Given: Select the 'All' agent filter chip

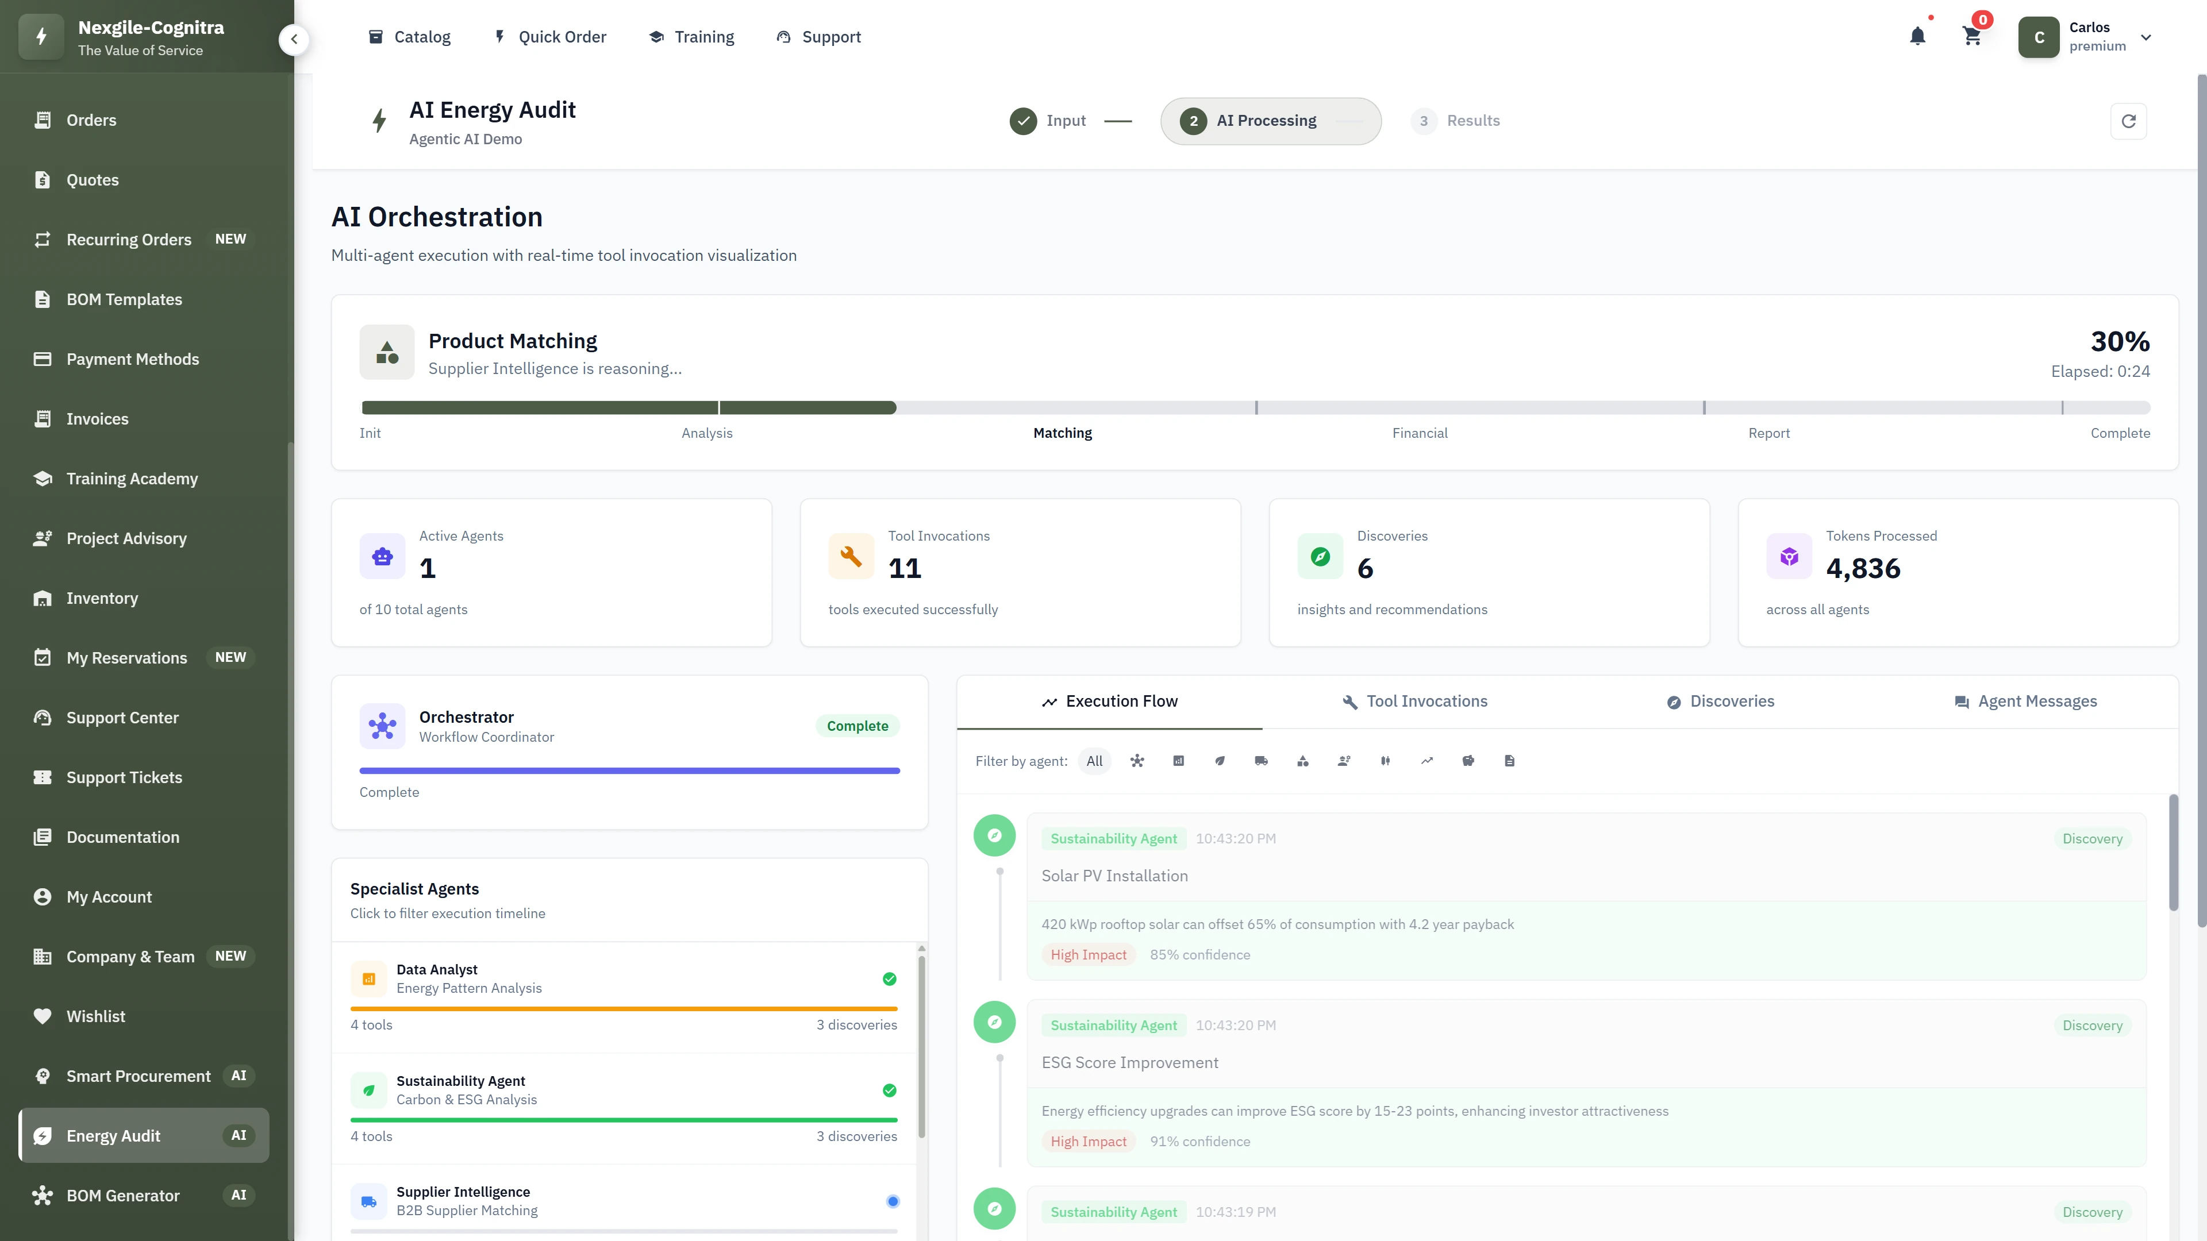Looking at the screenshot, I should tap(1094, 761).
